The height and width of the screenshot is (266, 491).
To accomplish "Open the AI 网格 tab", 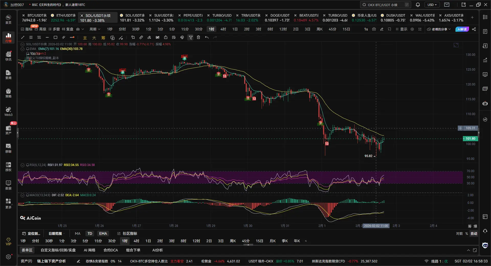I will [x=90, y=250].
